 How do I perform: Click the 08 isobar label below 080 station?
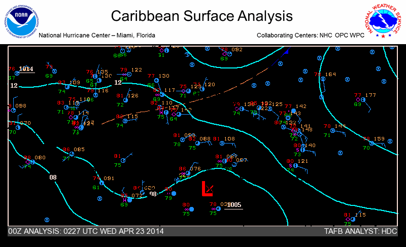53,178
